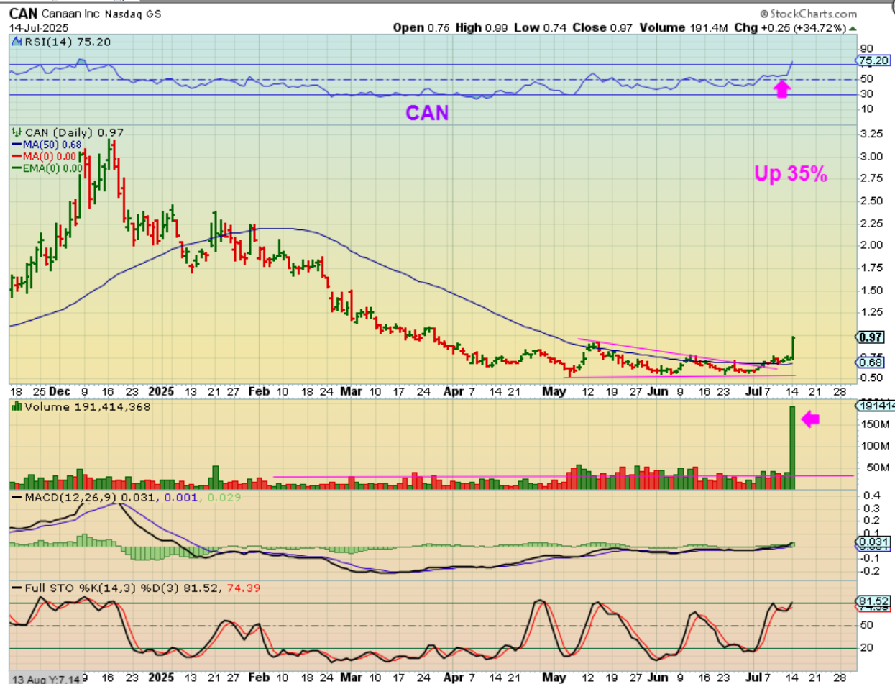The width and height of the screenshot is (895, 684).
Task: Click the green up-arrow beside the change value
Action: (x=853, y=28)
